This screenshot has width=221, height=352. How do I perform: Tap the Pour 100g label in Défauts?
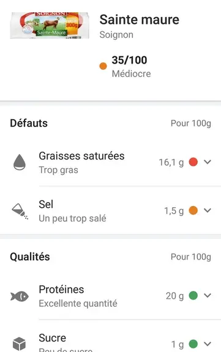click(x=191, y=123)
